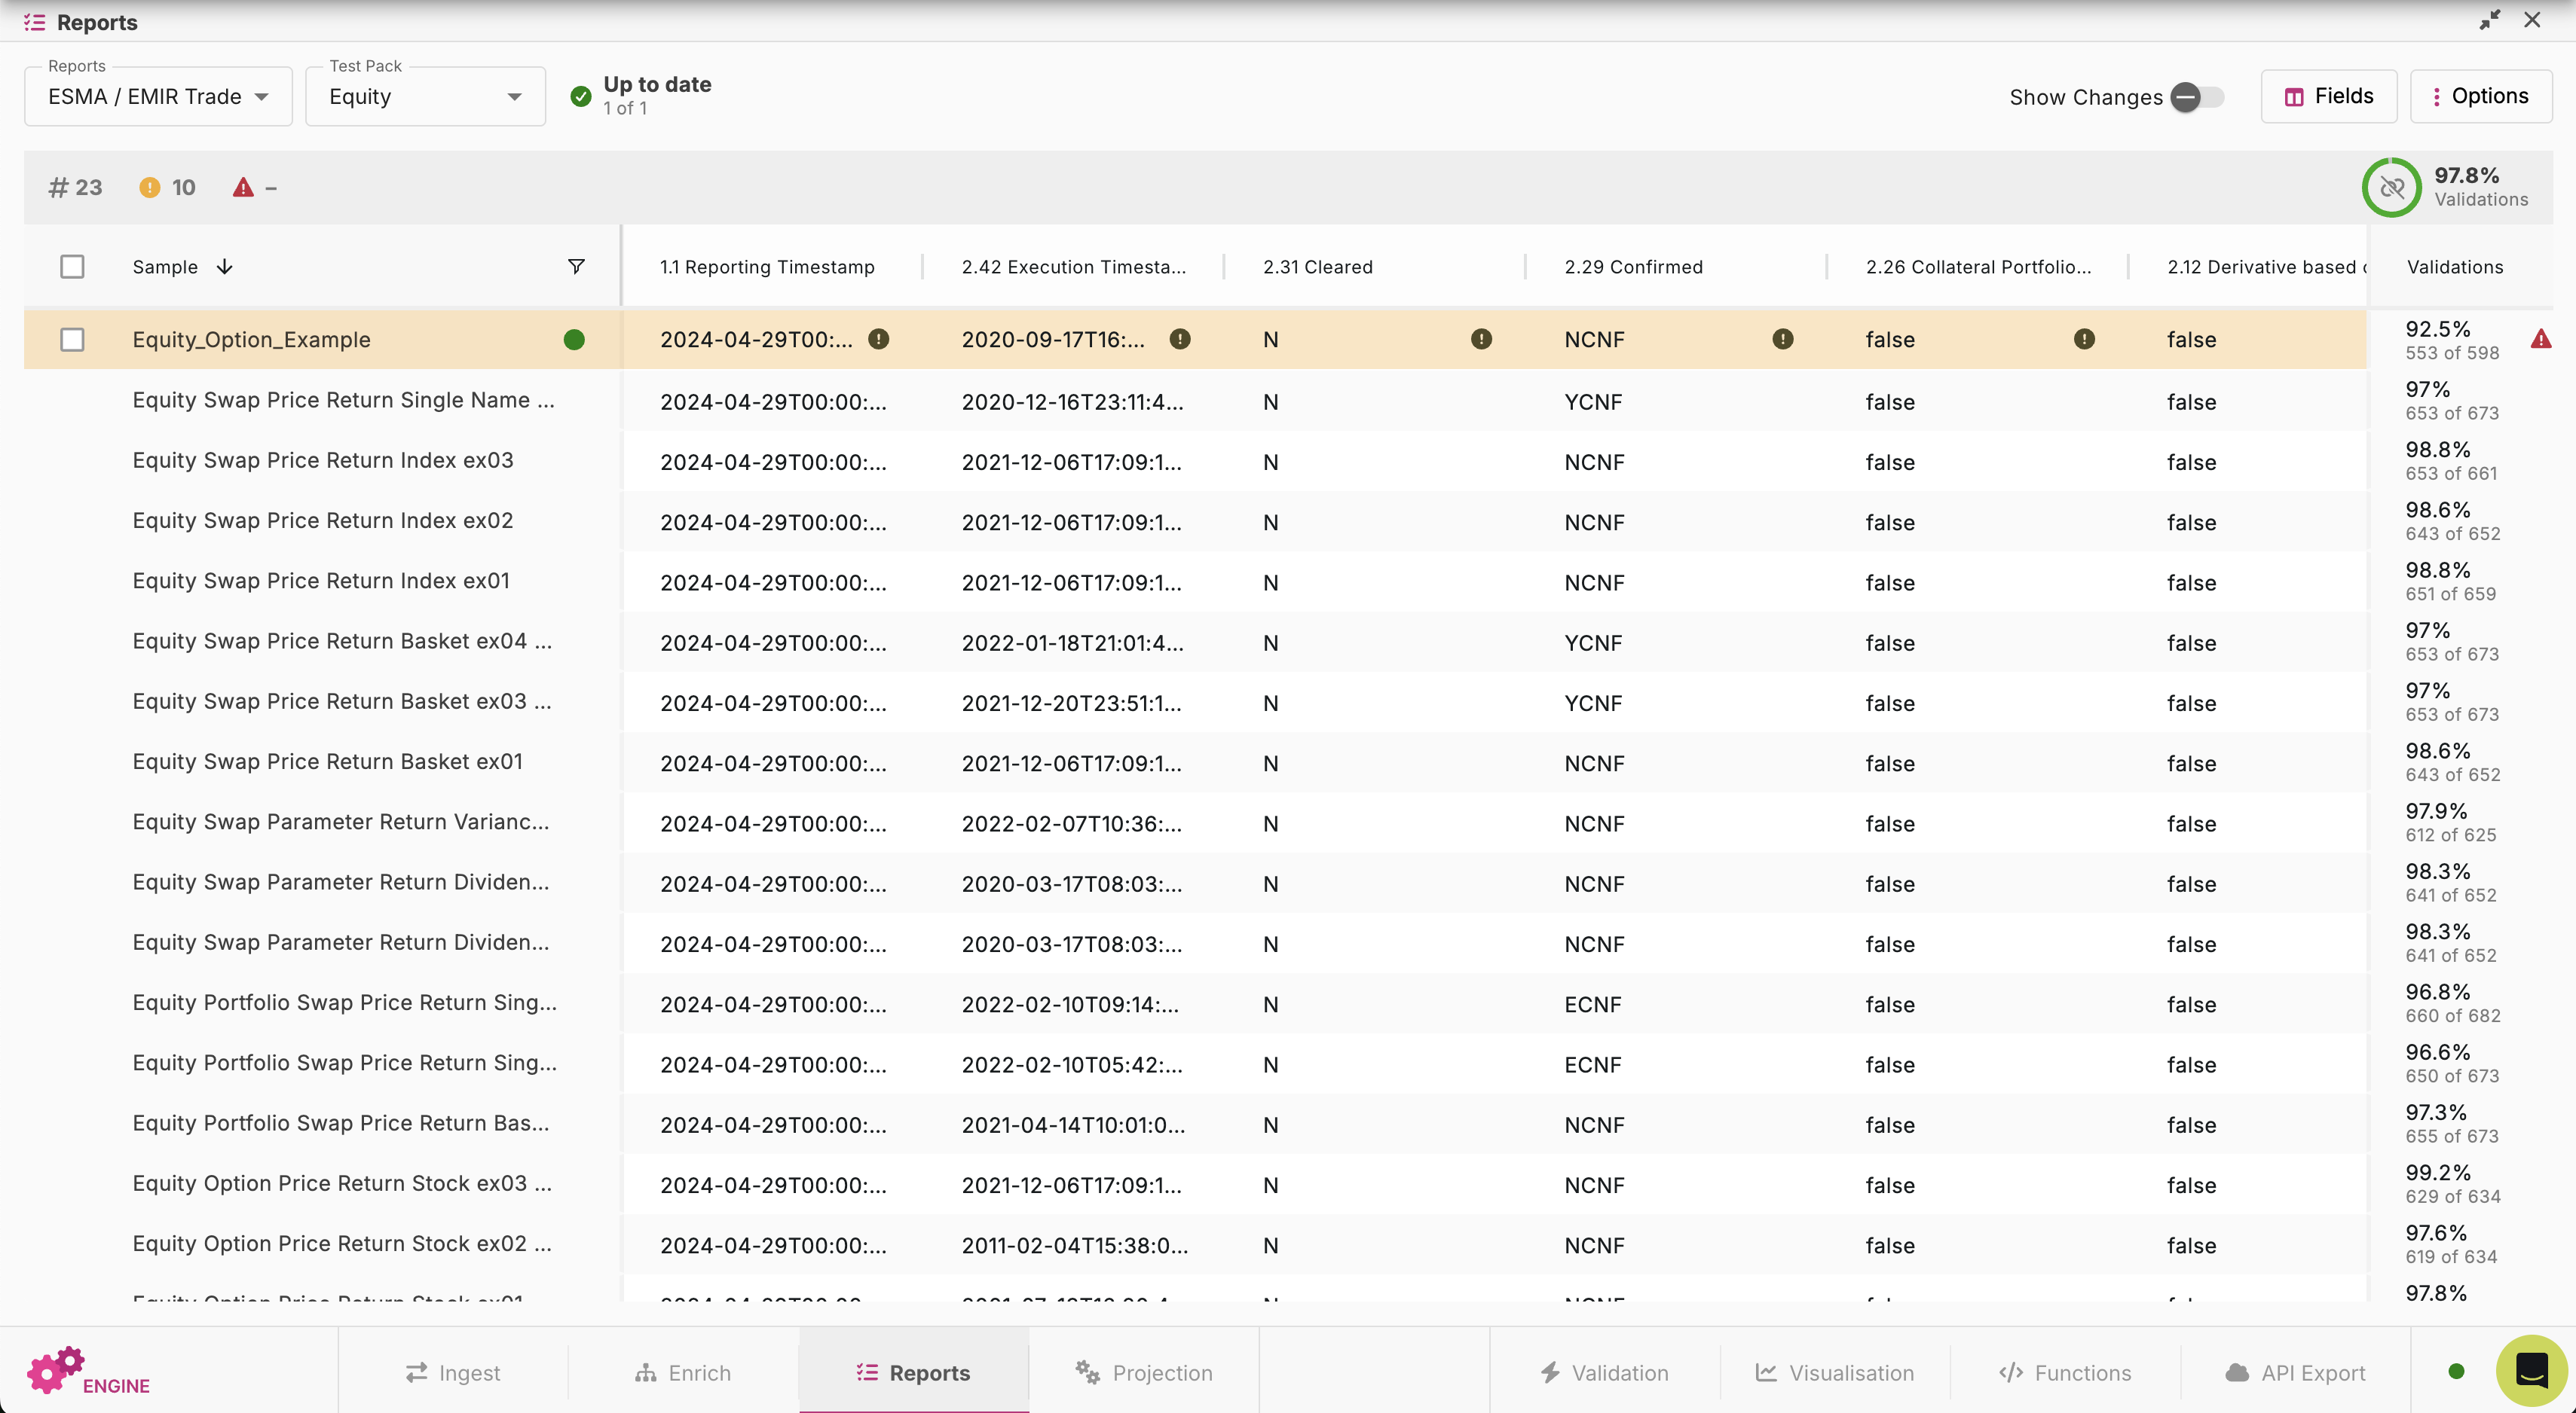Click ECNF confirmed value beside 2022-02-10T09:14
The height and width of the screenshot is (1413, 2576).
pos(1593,1004)
